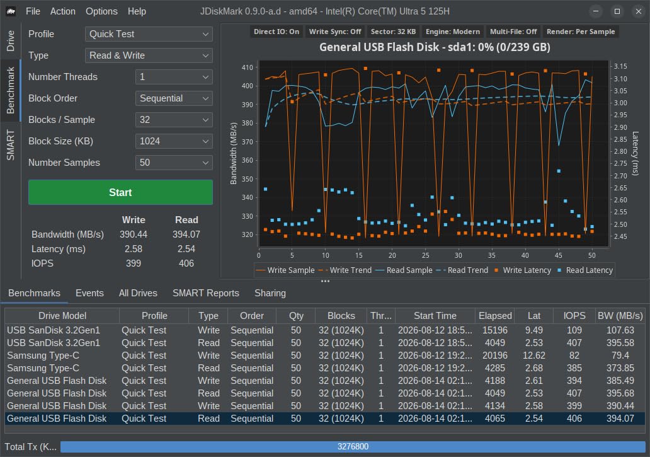
Task: Select the Samsung Type-C Read row
Action: point(325,368)
